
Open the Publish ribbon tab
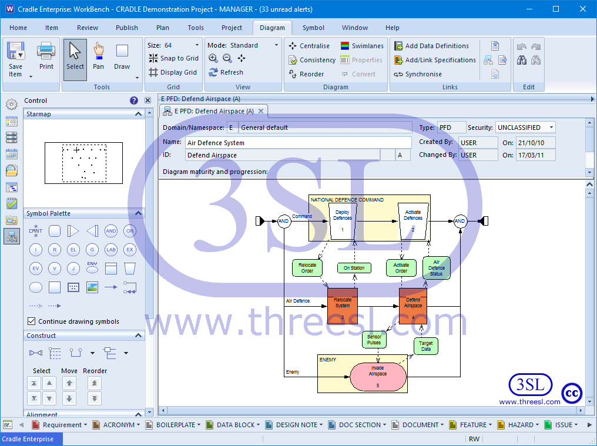(127, 28)
